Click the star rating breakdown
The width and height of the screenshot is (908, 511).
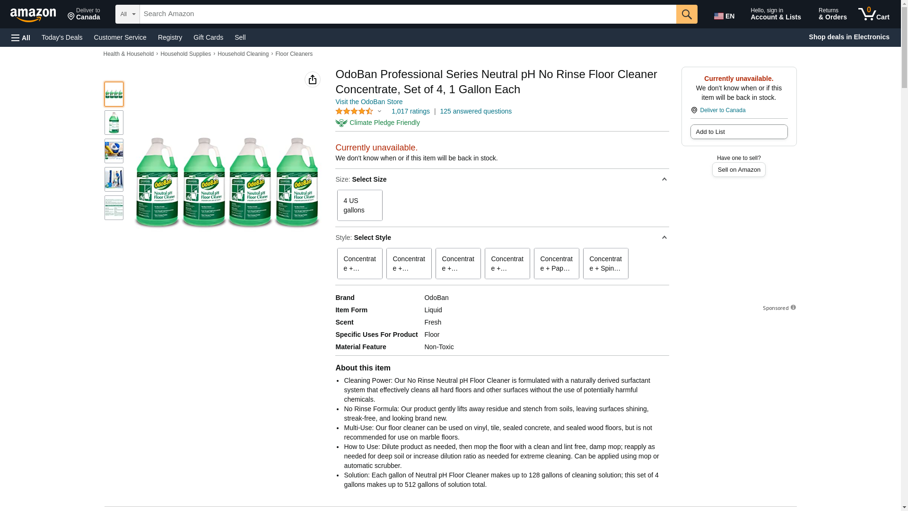tap(358, 111)
